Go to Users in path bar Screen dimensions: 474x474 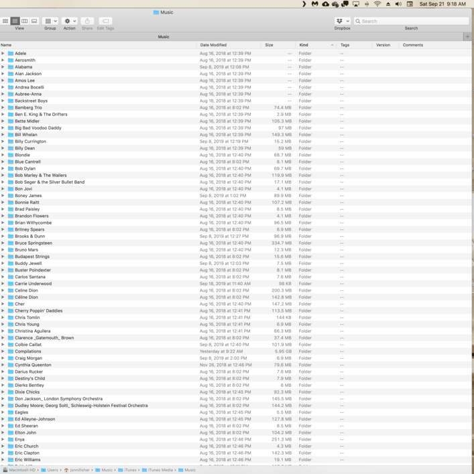(50, 470)
